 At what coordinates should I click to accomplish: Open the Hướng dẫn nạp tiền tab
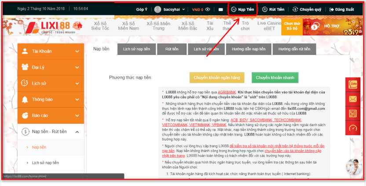[249, 49]
